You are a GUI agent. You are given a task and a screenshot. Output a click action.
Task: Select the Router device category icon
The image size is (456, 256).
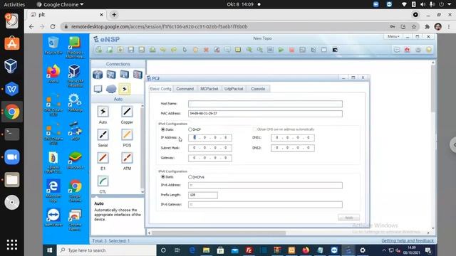tap(98, 75)
